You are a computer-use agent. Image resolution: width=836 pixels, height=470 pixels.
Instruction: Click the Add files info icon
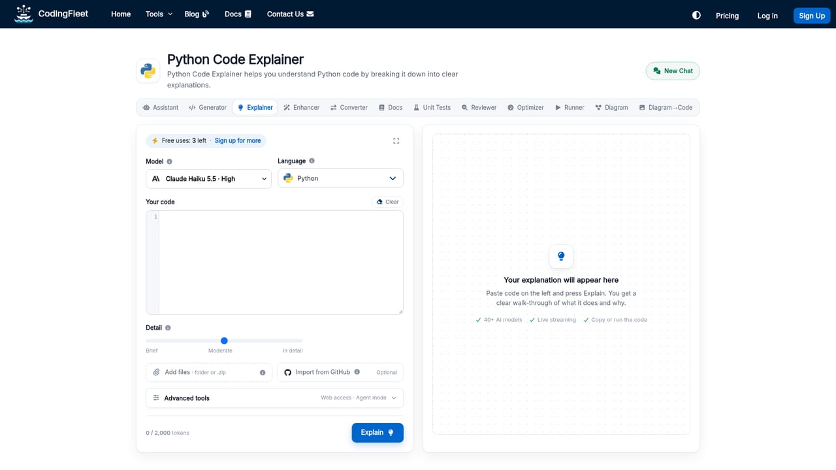(x=263, y=373)
